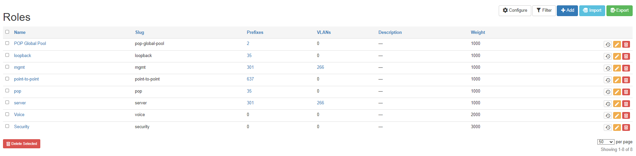
Task: View changelog history icon for pop role
Action: (x=607, y=92)
